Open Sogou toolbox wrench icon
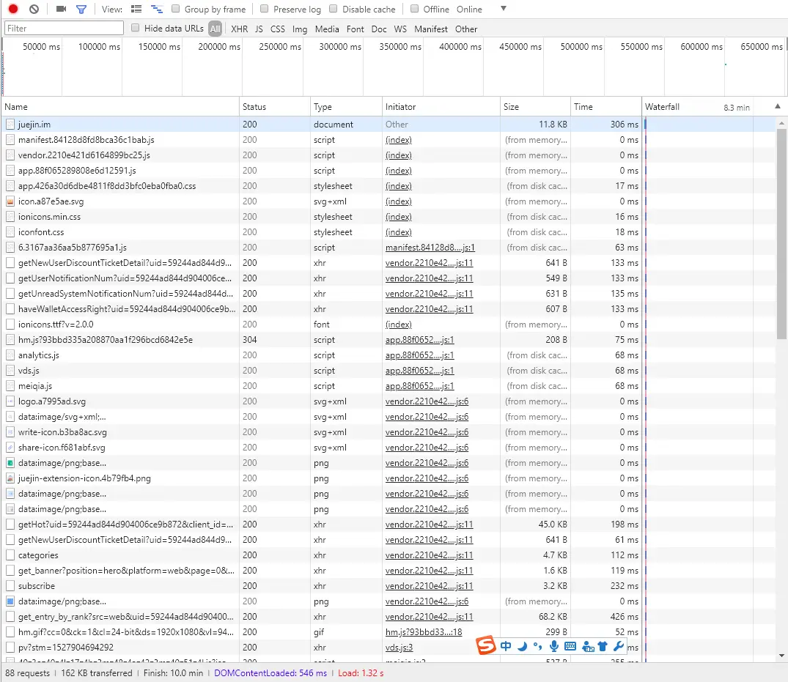Viewport: 788px width, 682px height. 619,646
